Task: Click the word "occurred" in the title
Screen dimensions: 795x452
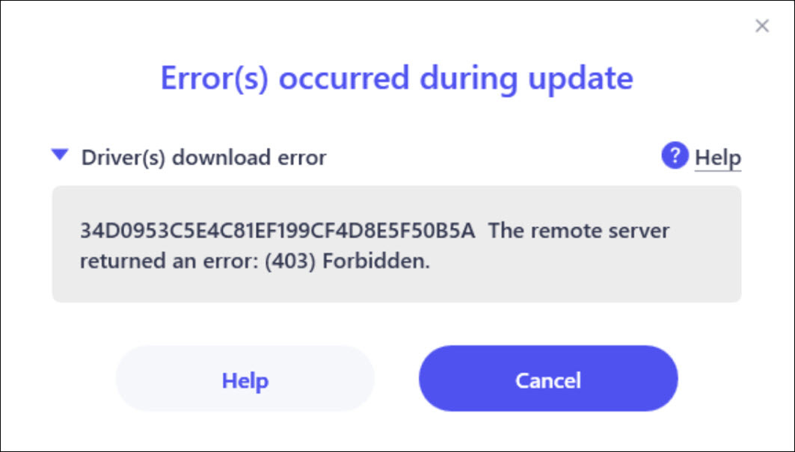Action: [344, 78]
